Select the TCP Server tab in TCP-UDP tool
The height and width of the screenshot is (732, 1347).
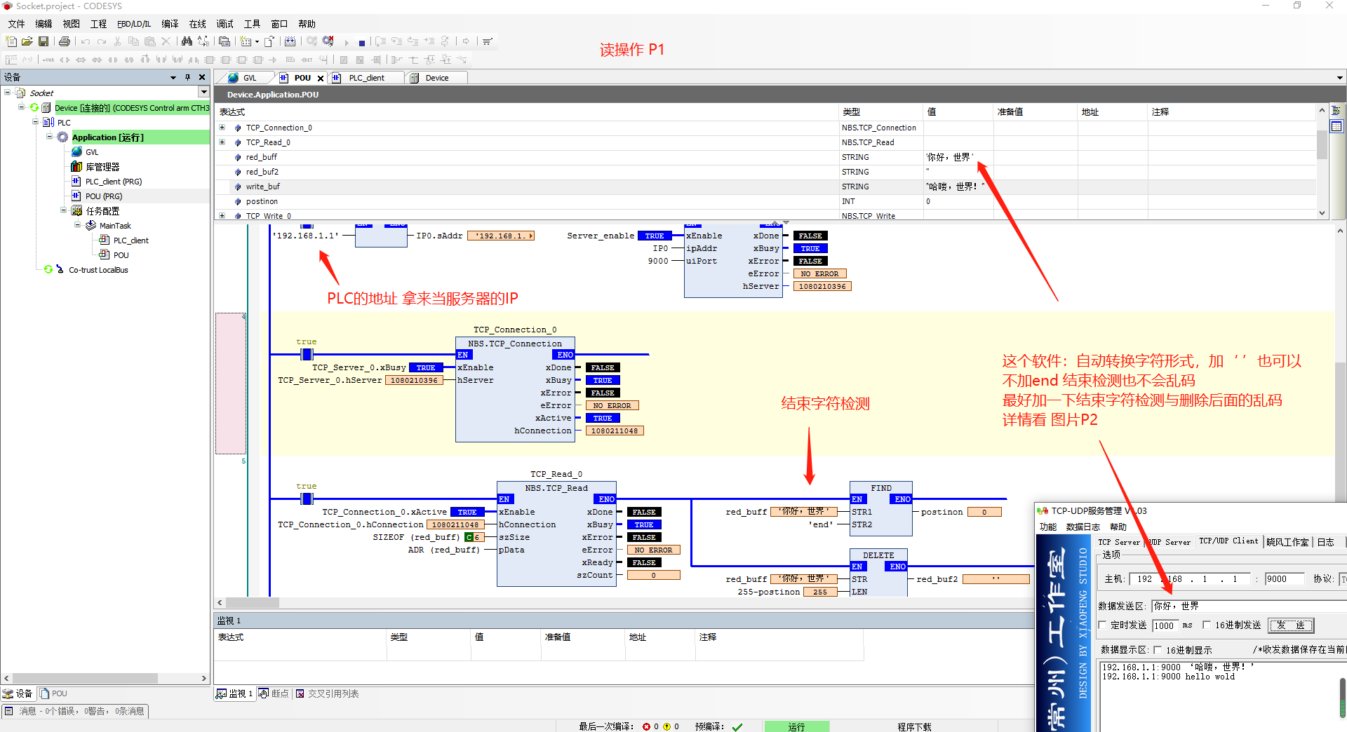pos(1119,542)
